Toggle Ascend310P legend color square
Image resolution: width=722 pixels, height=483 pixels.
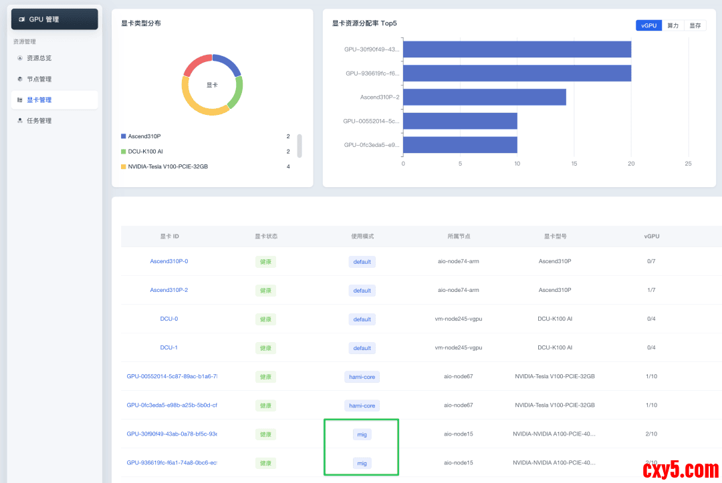point(123,136)
